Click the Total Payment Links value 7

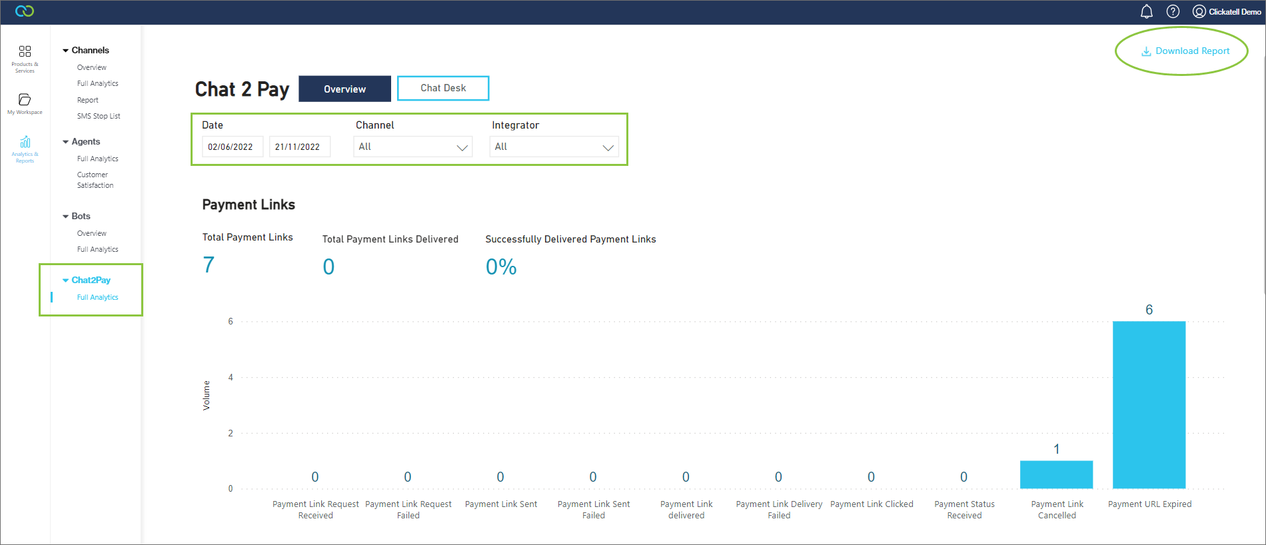point(209,265)
